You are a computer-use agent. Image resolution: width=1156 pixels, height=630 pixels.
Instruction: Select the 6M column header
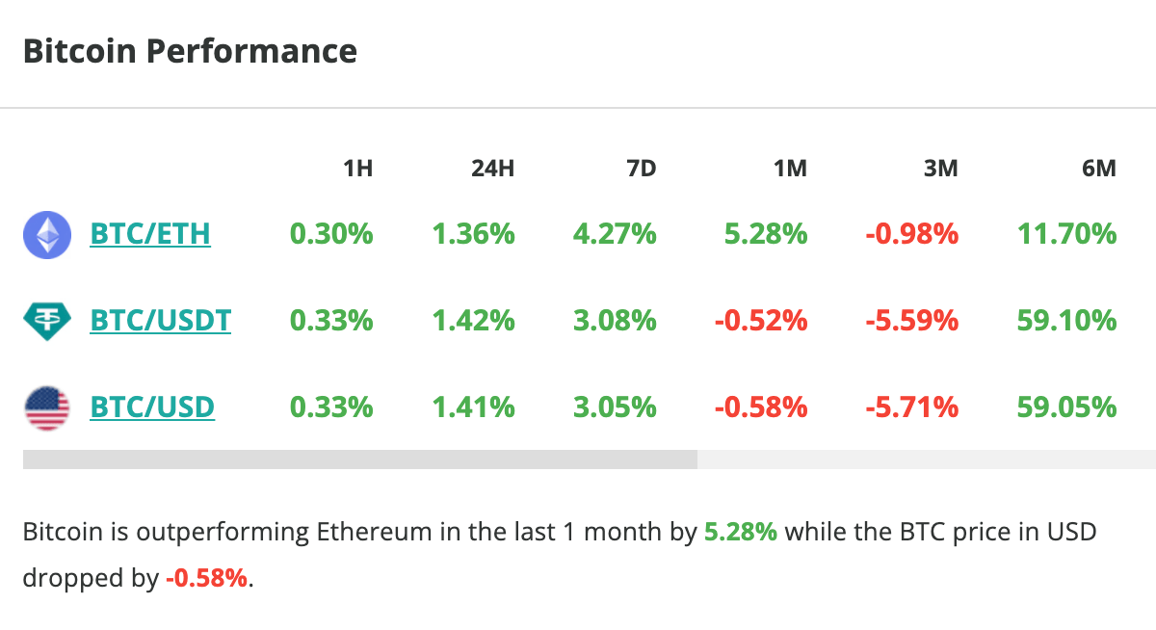tap(1098, 169)
